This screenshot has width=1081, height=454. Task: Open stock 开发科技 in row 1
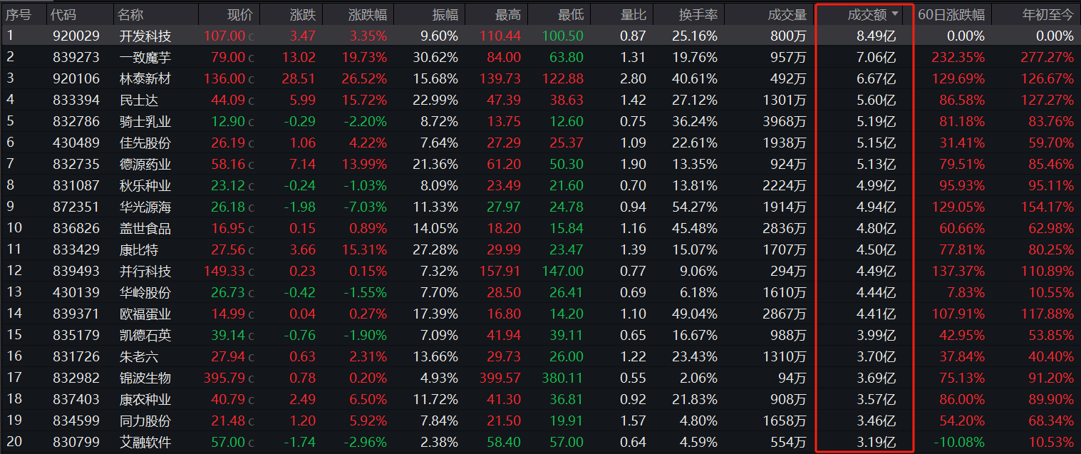pyautogui.click(x=145, y=36)
